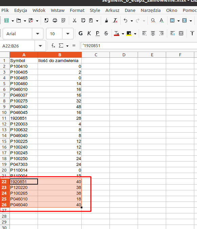The width and height of the screenshot is (197, 229).
Task: Click the Print icon
Action: click(55, 20)
